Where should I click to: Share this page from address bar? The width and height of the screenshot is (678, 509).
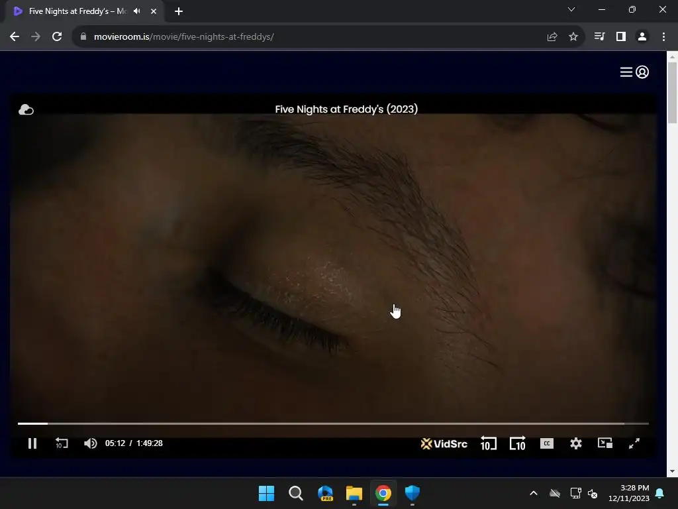coord(552,37)
